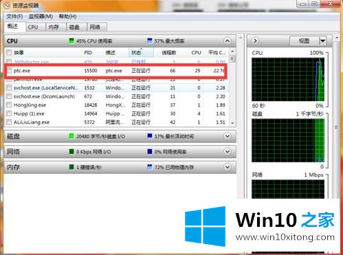This screenshot has width=343, height=255.
Task: Click the 网络 activity graph
Action: [x=288, y=189]
